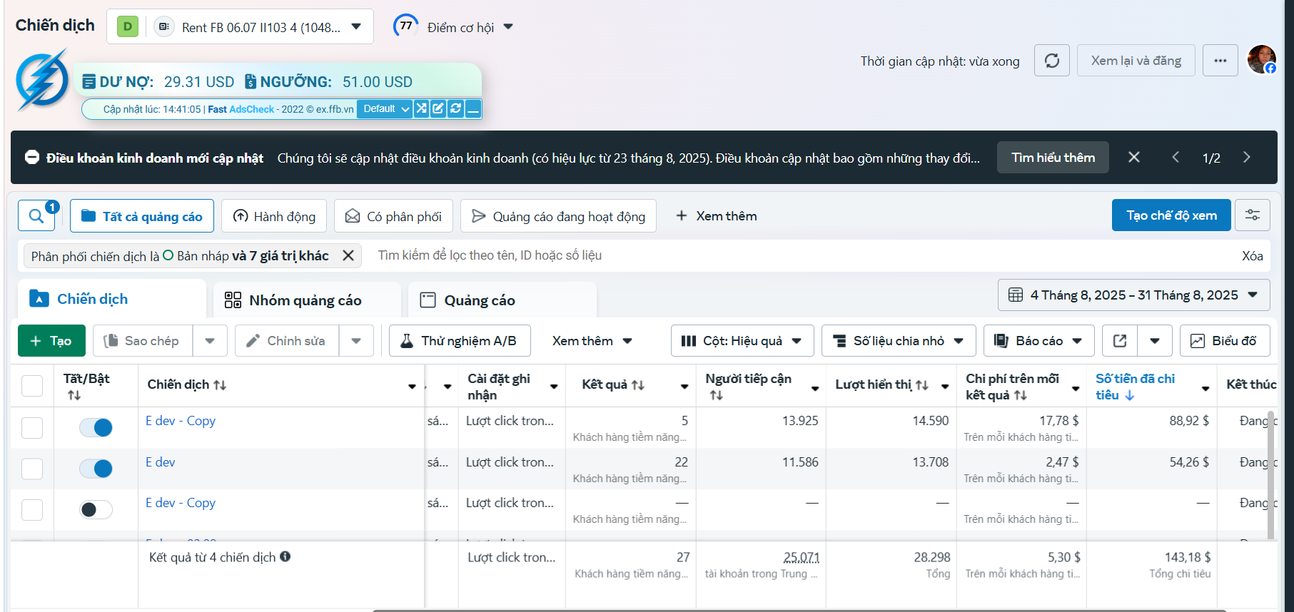Select all campaigns with header checkbox

(x=32, y=385)
